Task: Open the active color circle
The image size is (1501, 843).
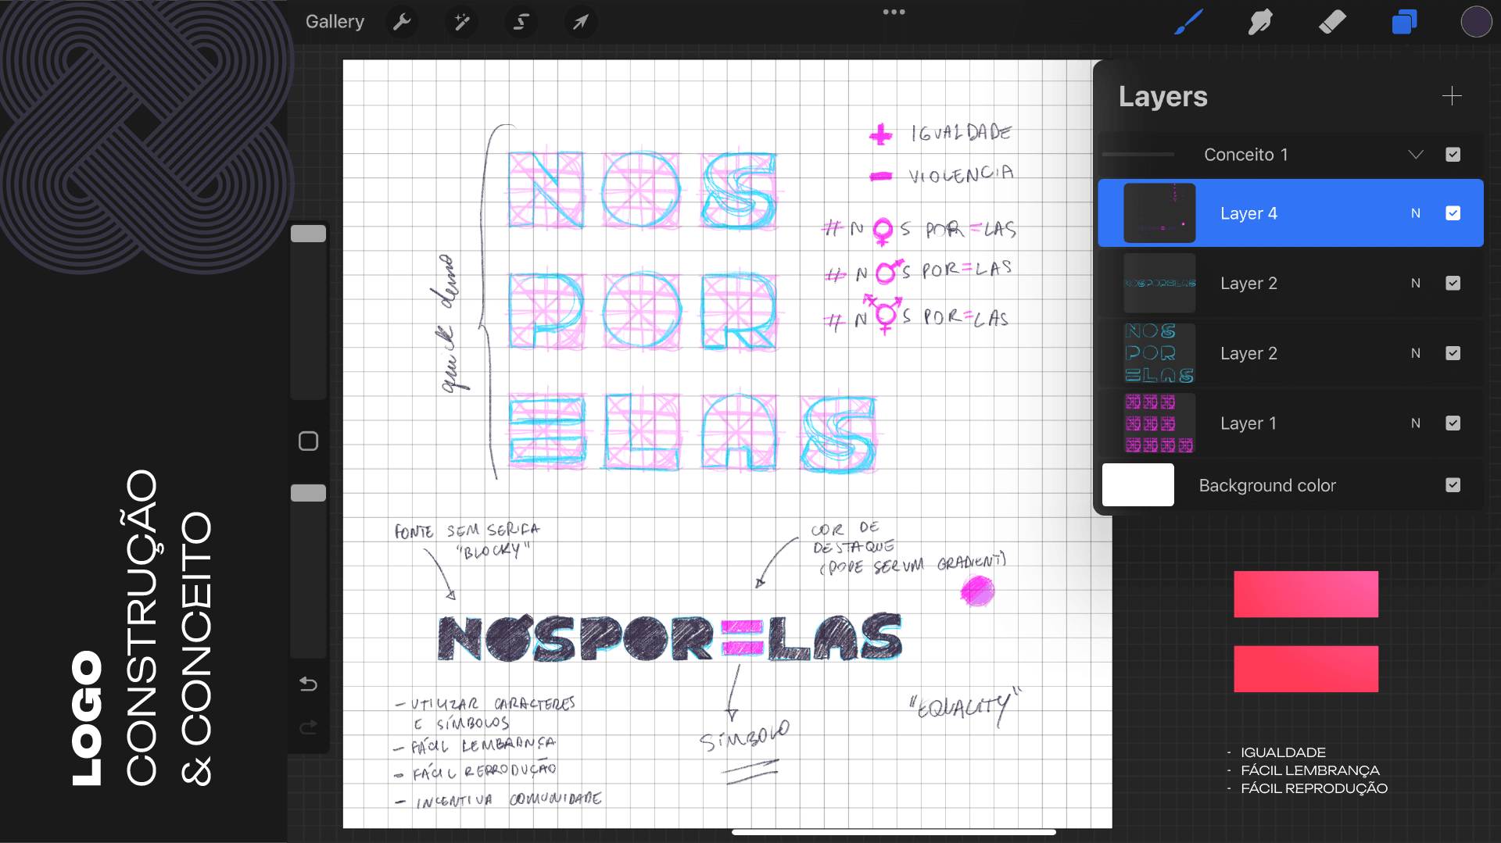Action: (1476, 22)
